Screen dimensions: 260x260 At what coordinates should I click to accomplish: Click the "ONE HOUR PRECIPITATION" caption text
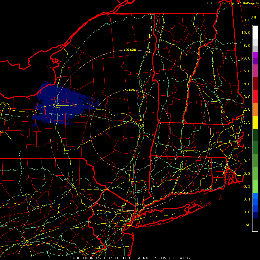click(101, 258)
